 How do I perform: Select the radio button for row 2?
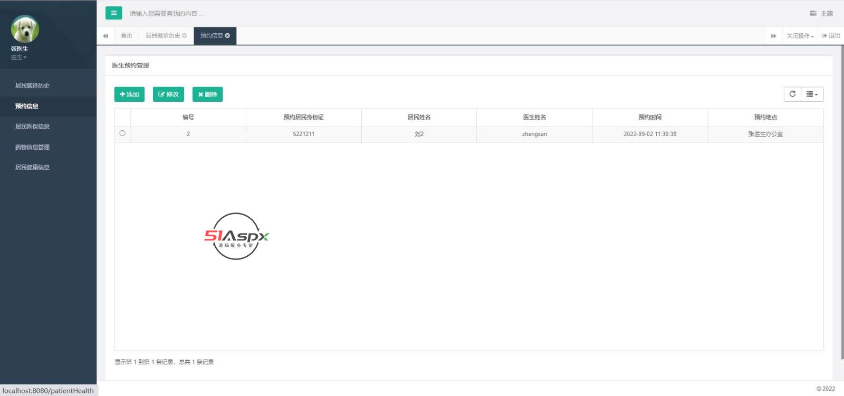tap(122, 133)
